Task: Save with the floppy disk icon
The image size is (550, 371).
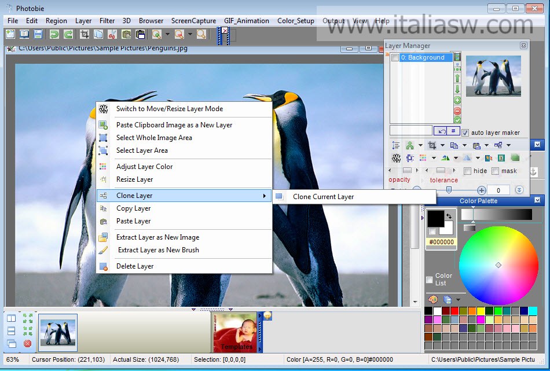Action: click(x=38, y=34)
